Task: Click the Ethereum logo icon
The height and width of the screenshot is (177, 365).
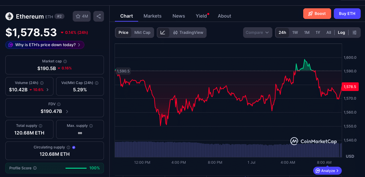Action: (x=9, y=16)
